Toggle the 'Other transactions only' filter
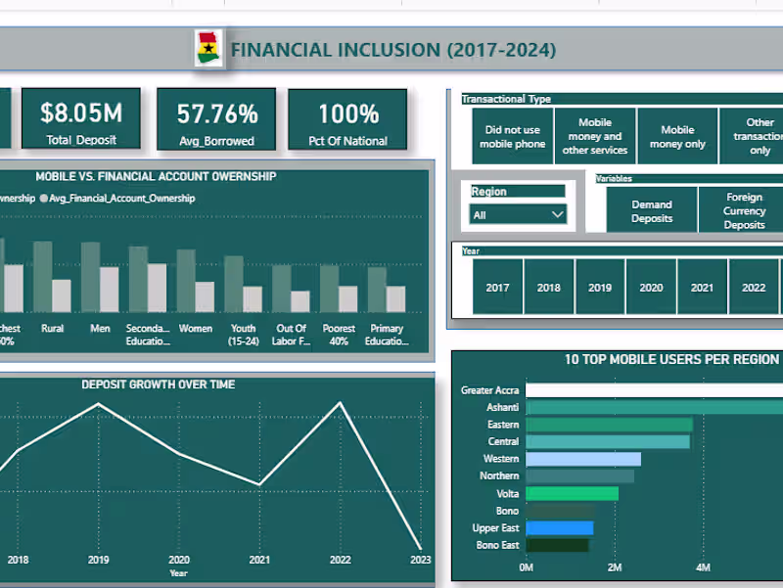783x588 pixels. pos(760,136)
